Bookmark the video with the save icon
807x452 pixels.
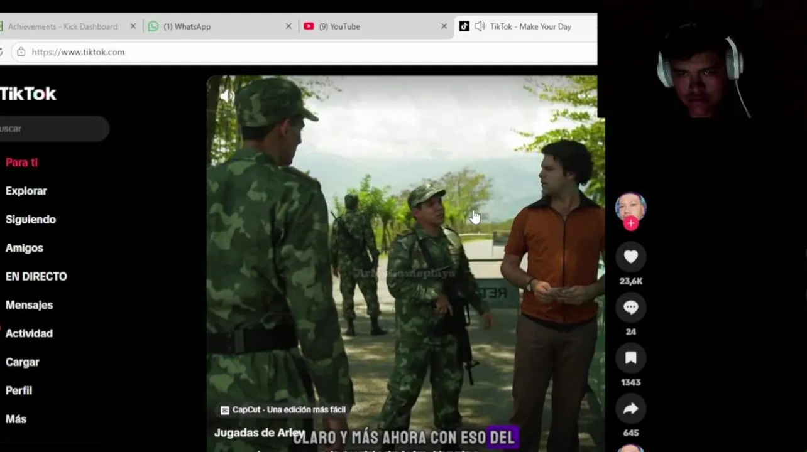630,358
